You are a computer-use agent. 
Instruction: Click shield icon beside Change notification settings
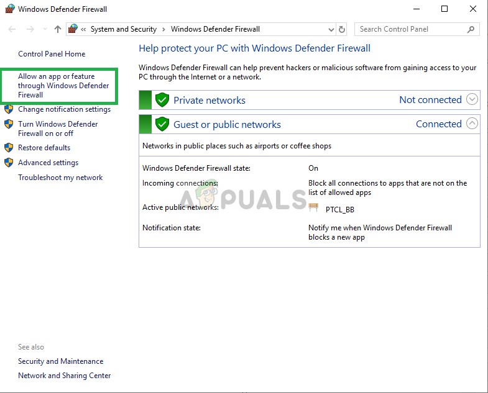[9, 109]
